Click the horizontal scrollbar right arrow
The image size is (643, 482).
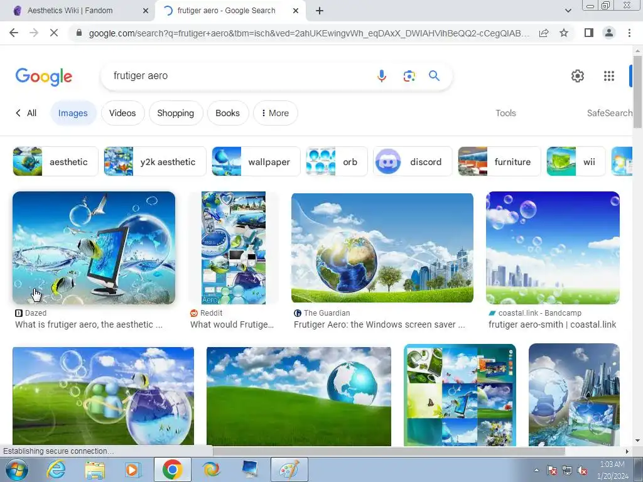click(627, 451)
